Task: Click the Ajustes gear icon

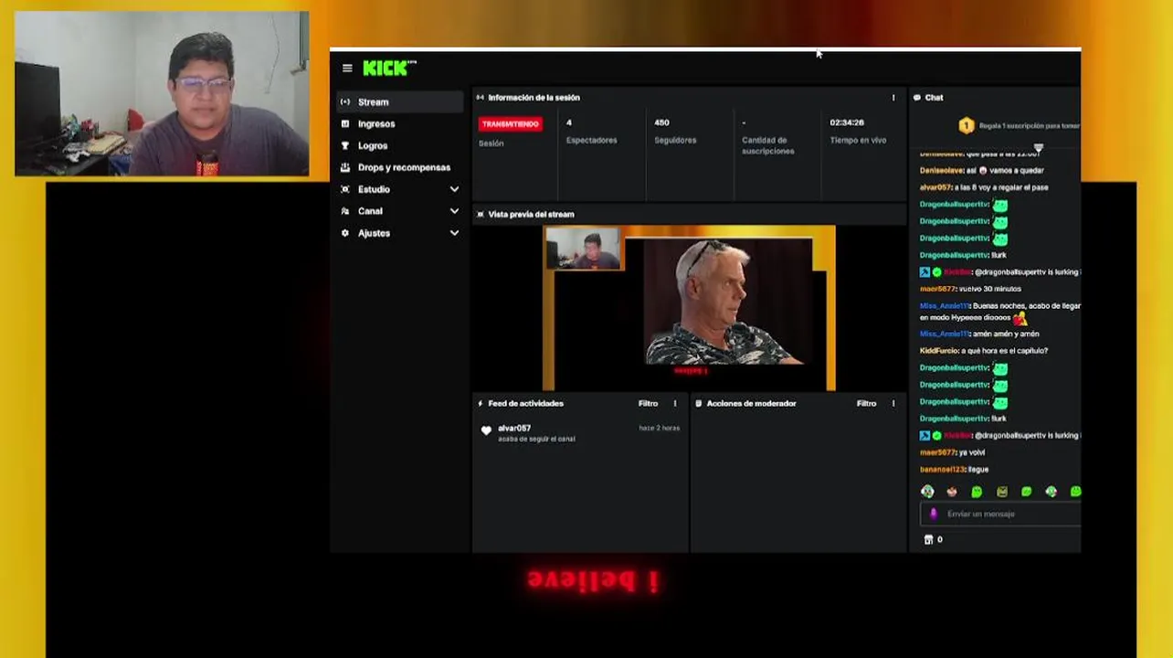Action: 345,234
